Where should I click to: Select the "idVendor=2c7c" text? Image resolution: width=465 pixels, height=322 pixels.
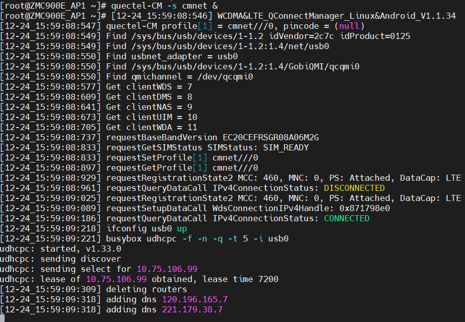pos(301,36)
